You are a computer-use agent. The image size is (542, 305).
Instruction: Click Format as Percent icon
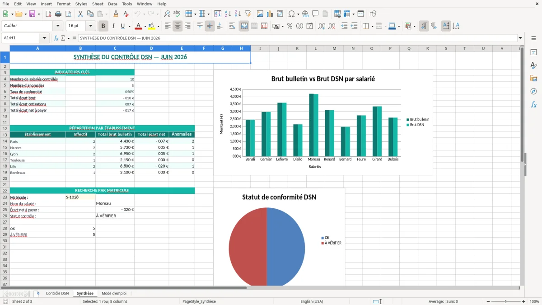[290, 26]
